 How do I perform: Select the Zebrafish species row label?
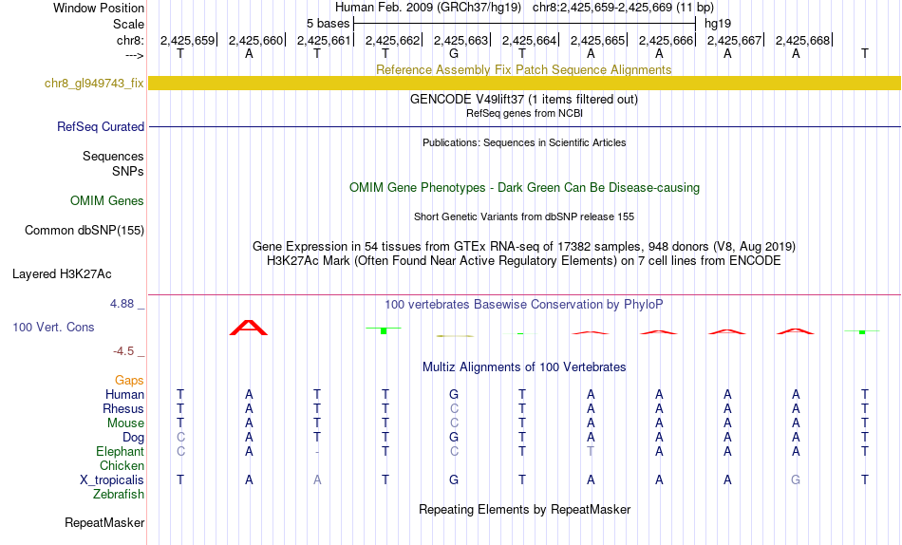(119, 495)
